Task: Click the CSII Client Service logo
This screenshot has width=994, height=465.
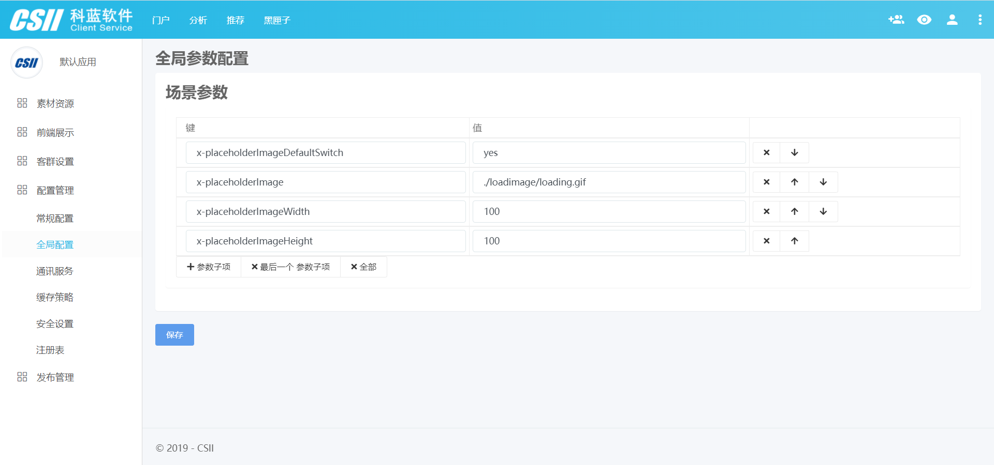Action: pos(71,20)
